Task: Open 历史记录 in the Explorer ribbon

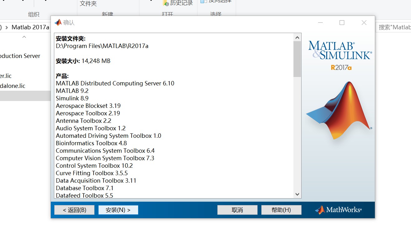Action: (178, 3)
